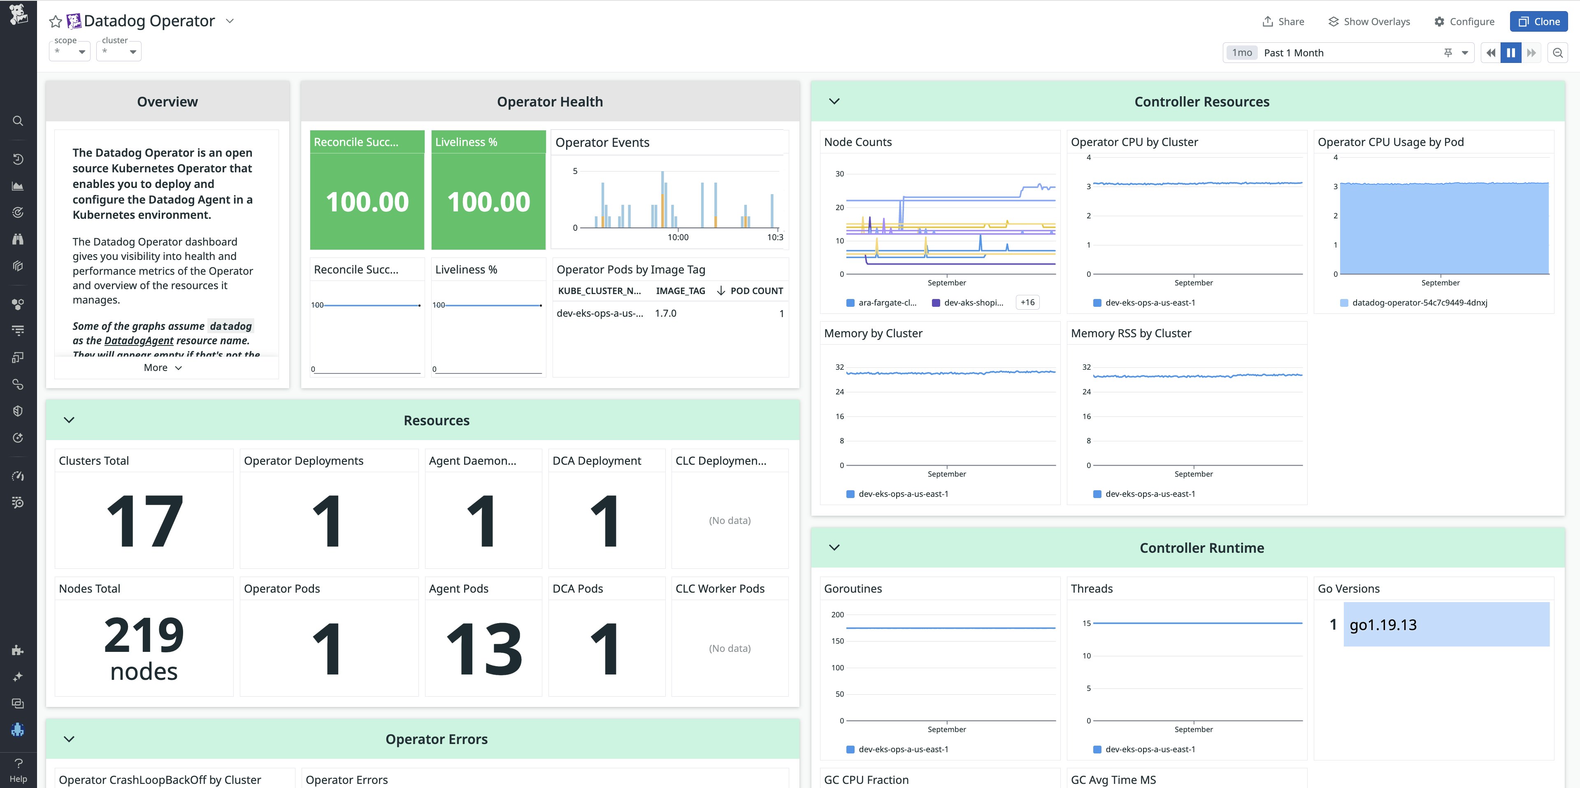
Task: Click the Datadog logo at the top left
Action: click(x=19, y=15)
